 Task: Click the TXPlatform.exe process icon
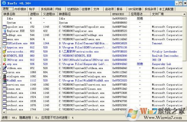coord(5,43)
